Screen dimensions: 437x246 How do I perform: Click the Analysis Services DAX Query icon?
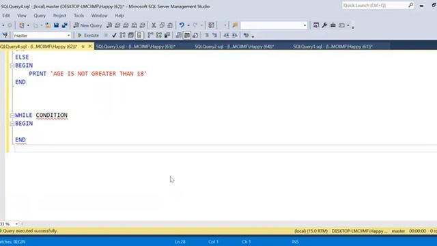point(143,25)
